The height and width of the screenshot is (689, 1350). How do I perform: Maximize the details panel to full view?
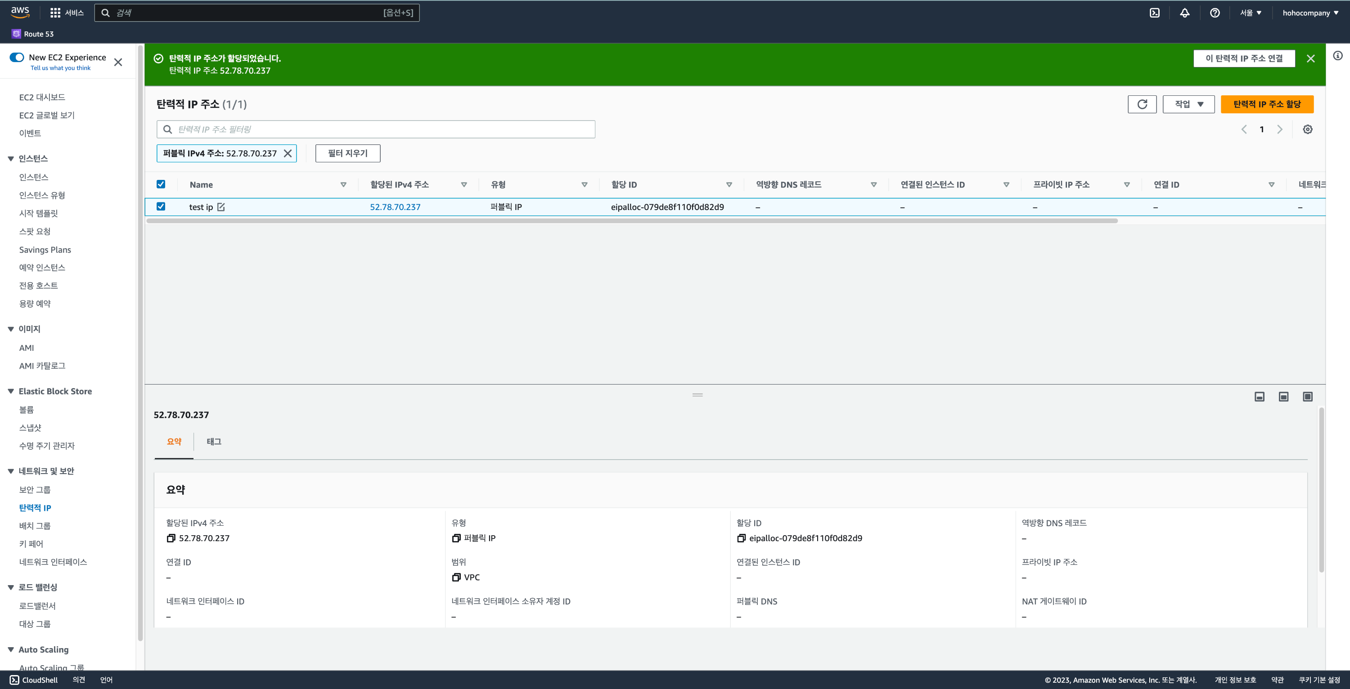click(1307, 397)
